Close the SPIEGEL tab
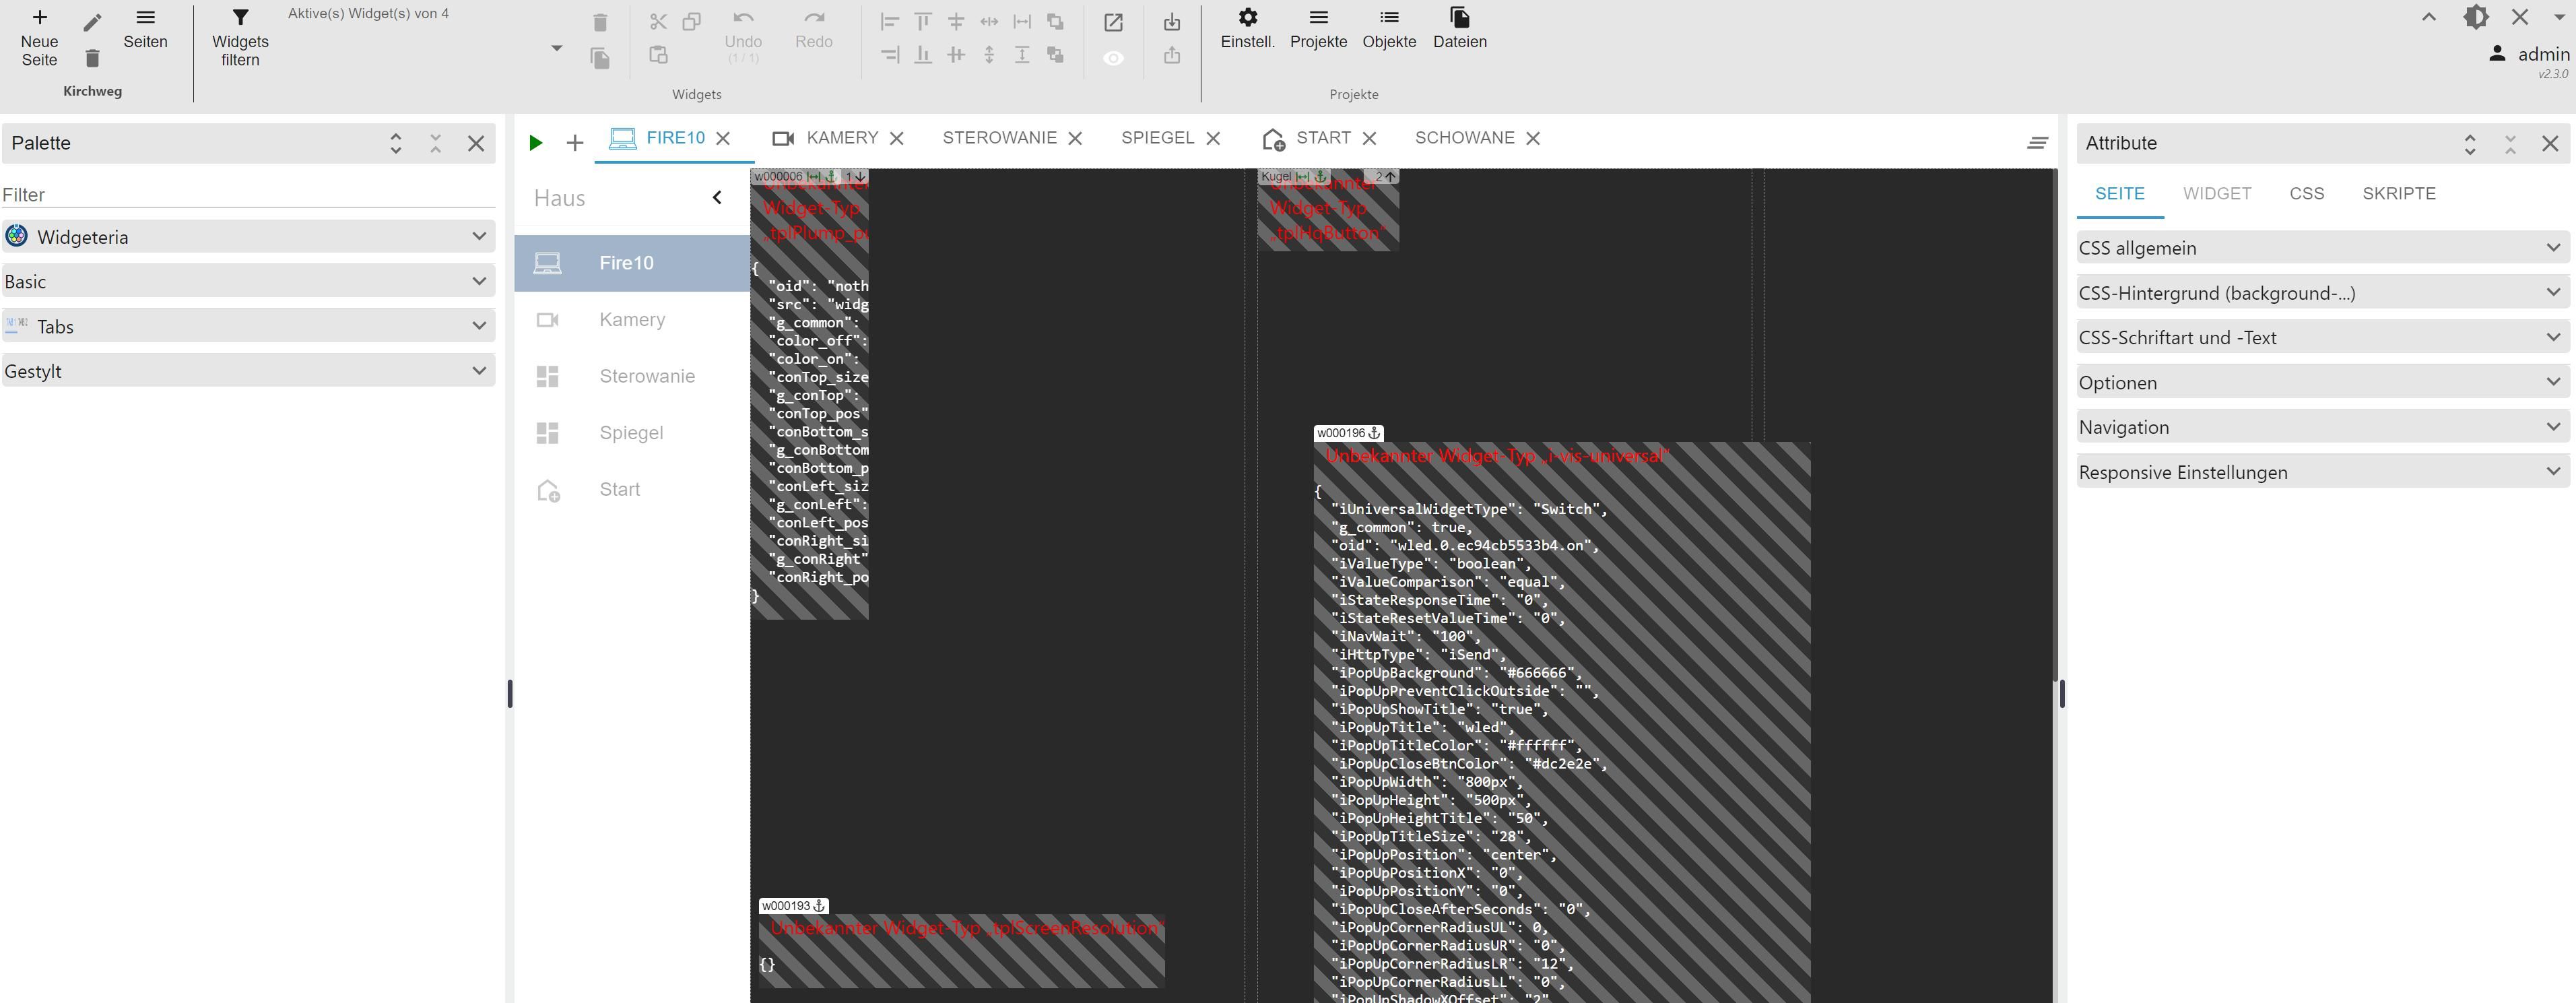This screenshot has height=1003, width=2576. pyautogui.click(x=1213, y=138)
